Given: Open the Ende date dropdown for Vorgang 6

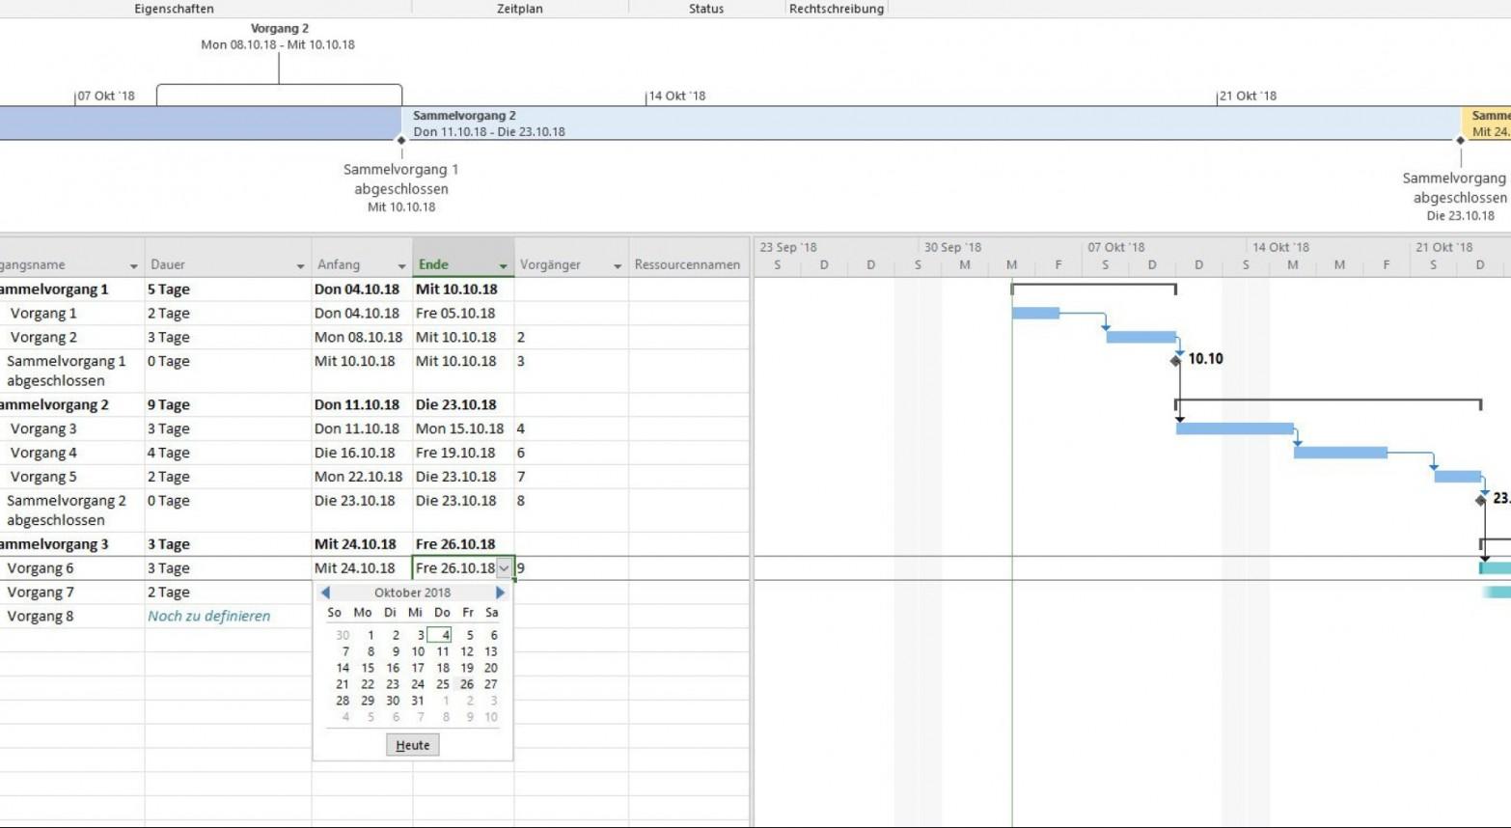Looking at the screenshot, I should tap(504, 568).
